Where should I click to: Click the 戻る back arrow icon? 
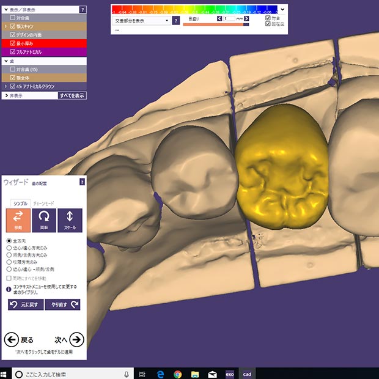(11, 339)
